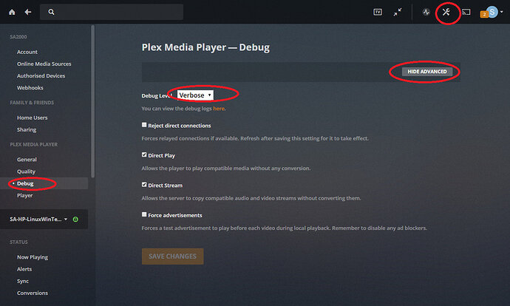Image resolution: width=510 pixels, height=306 pixels.
Task: Focus the search input field
Action: click(x=112, y=12)
